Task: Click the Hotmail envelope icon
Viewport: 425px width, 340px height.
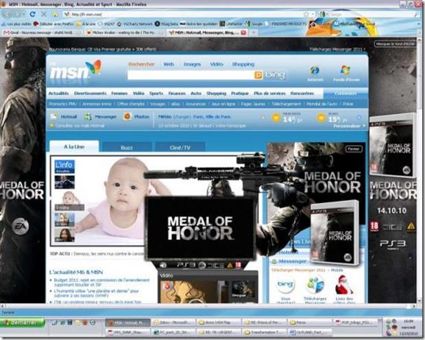Action: click(x=55, y=117)
